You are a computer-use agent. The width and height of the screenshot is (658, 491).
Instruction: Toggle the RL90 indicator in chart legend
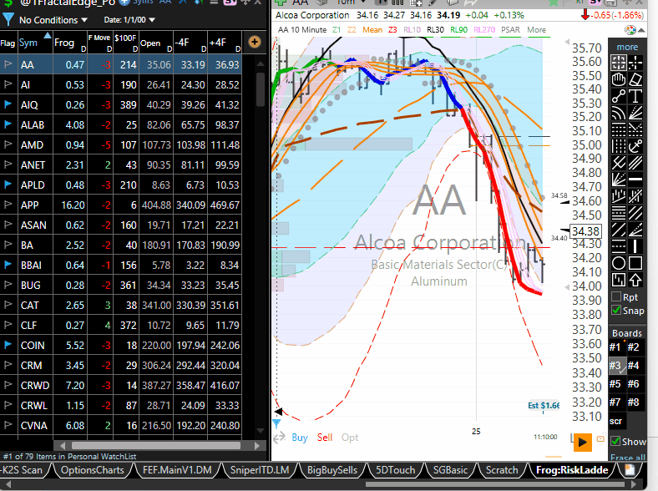coord(458,30)
